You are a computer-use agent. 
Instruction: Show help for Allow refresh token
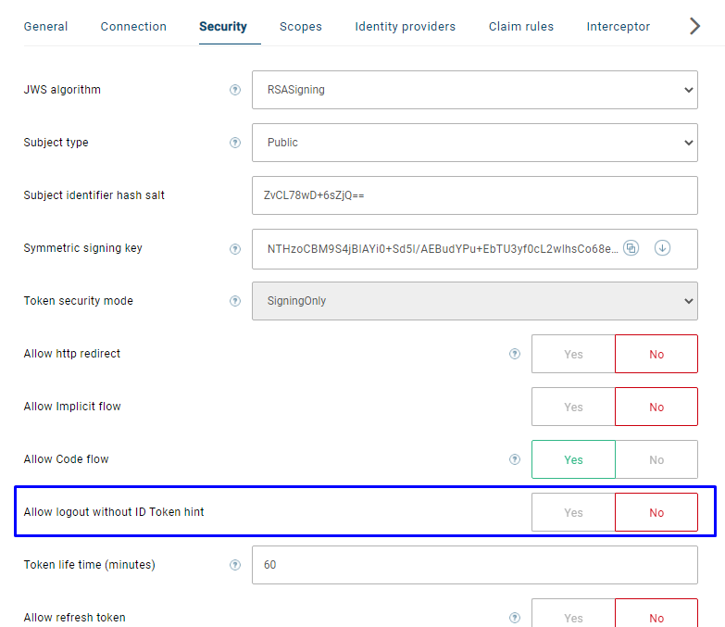coord(515,618)
